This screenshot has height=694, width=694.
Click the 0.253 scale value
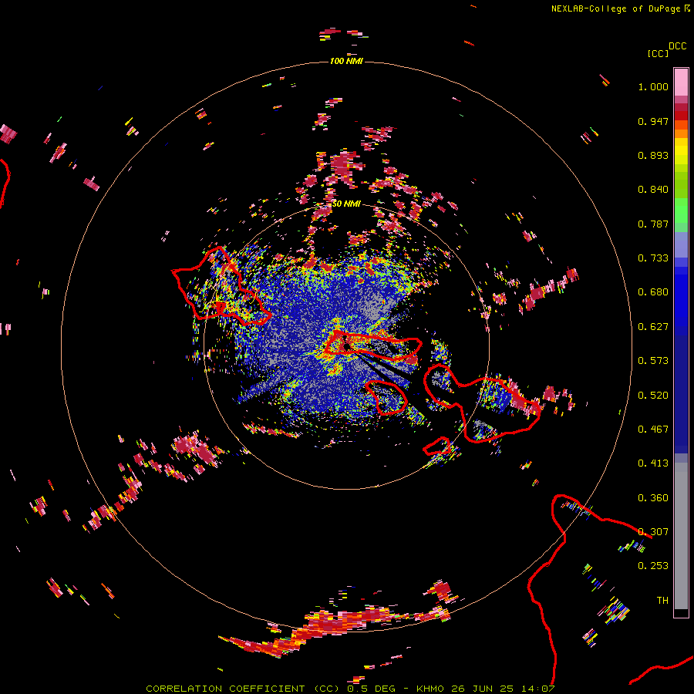(x=653, y=566)
